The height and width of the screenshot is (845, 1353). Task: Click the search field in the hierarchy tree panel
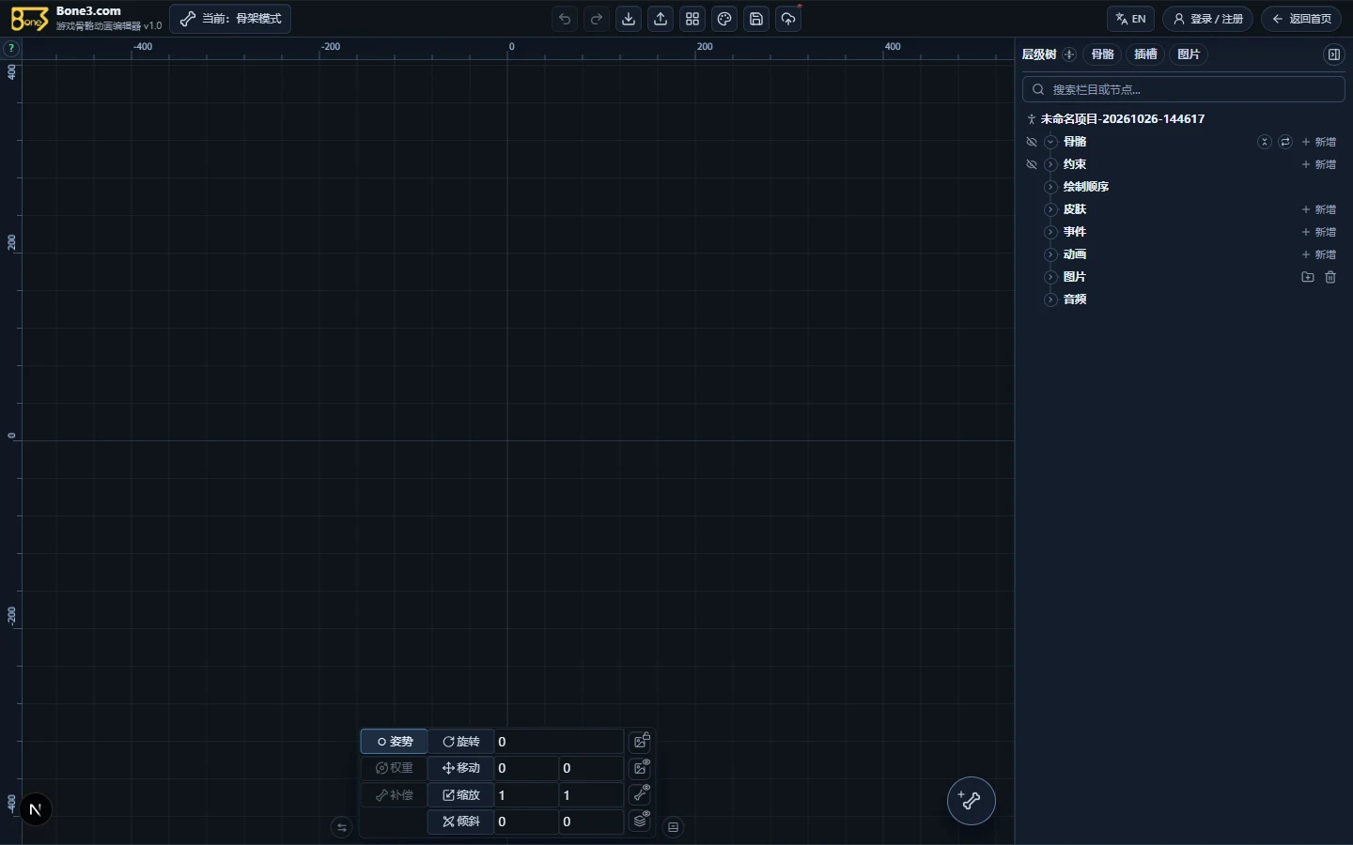(x=1183, y=89)
